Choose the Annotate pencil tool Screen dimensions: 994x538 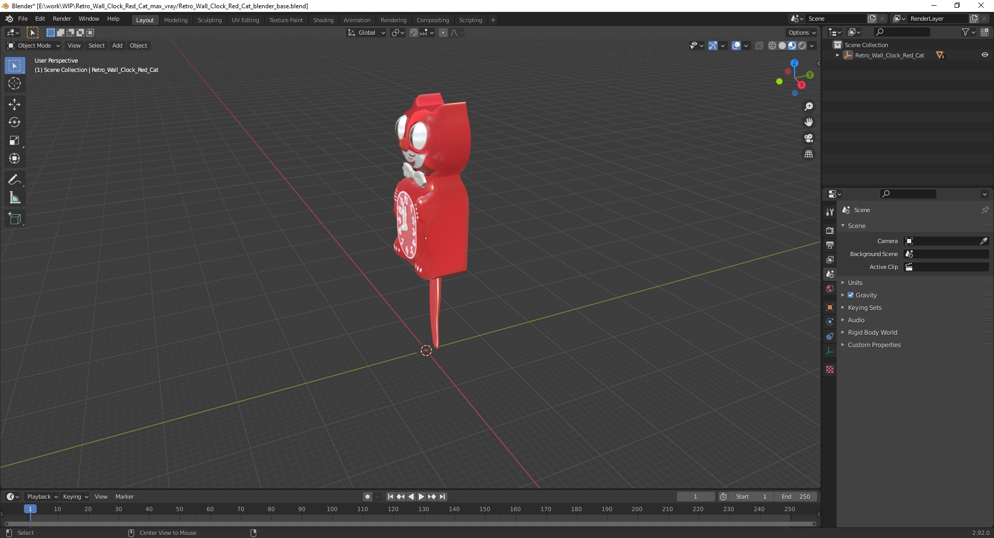[x=14, y=180]
